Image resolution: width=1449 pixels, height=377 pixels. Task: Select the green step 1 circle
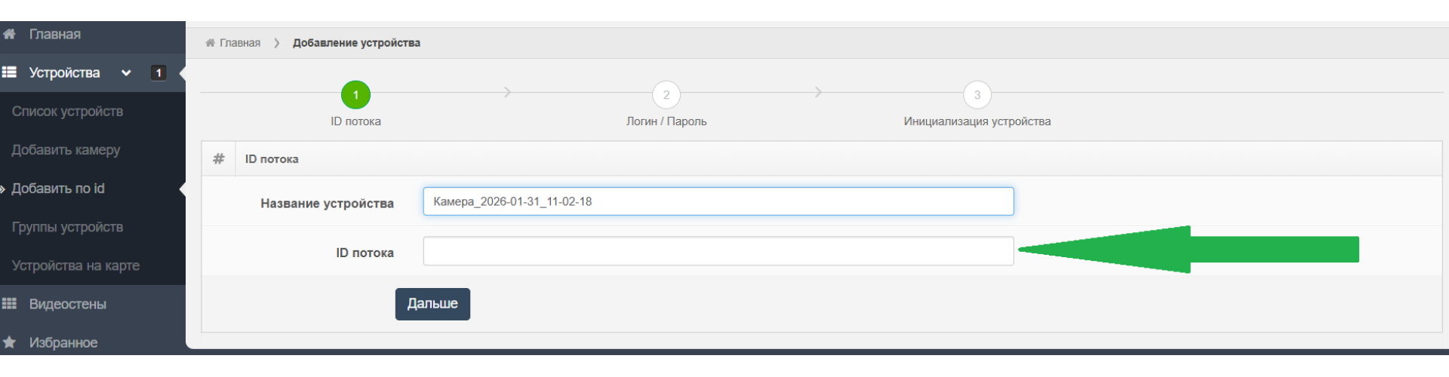355,95
